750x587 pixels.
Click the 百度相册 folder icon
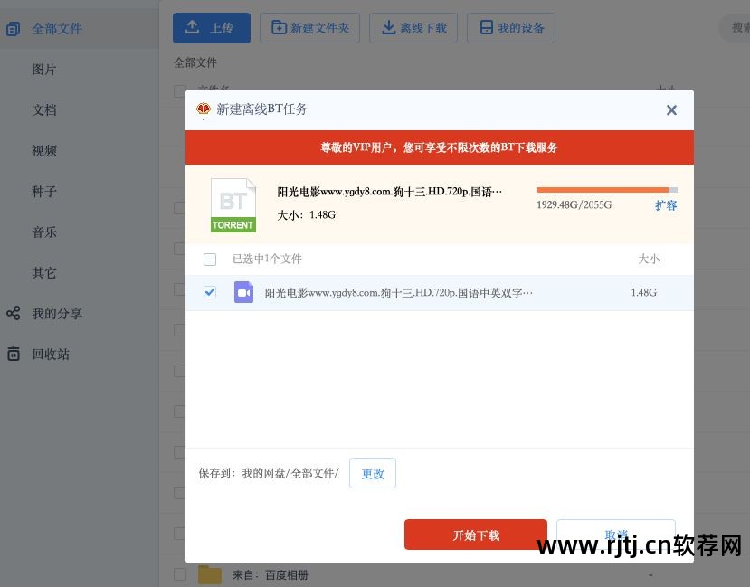point(210,574)
